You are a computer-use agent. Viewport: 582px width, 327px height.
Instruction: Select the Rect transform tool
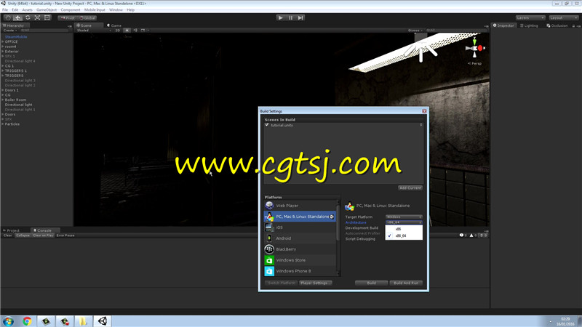47,17
